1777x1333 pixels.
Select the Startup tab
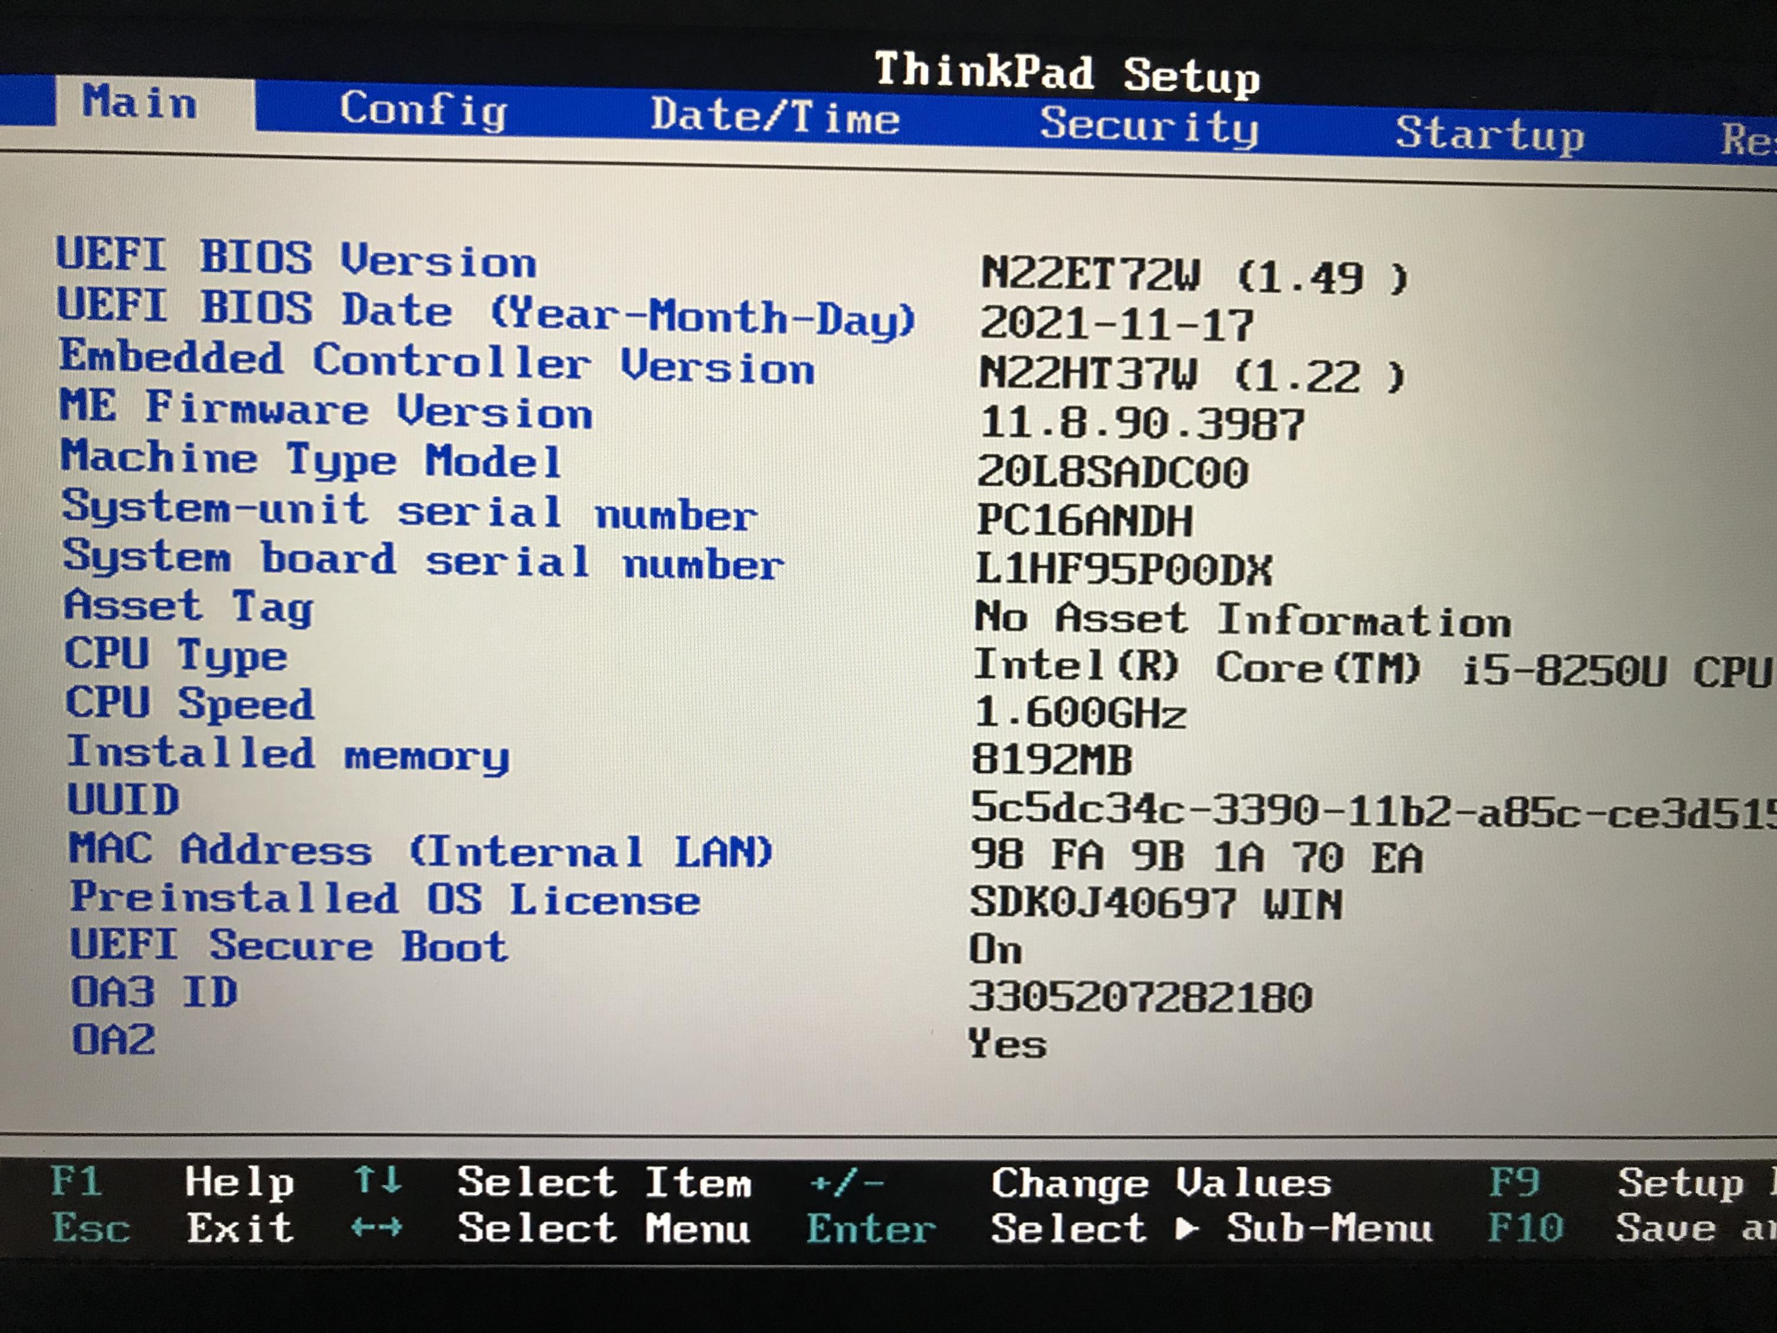(1489, 133)
